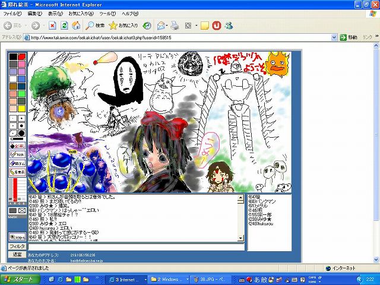Viewport: 380px width, 285px height.
Task: Toggle the MASK crossed-box button
Action: tap(22, 211)
